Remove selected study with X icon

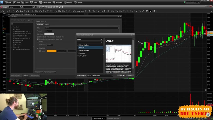point(32,20)
